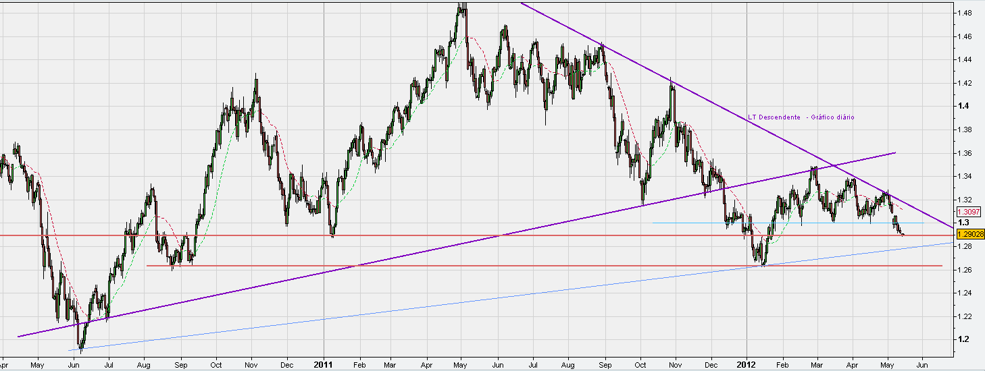985x371 pixels.
Task: Select the purple ascending trendline
Action: (457, 244)
